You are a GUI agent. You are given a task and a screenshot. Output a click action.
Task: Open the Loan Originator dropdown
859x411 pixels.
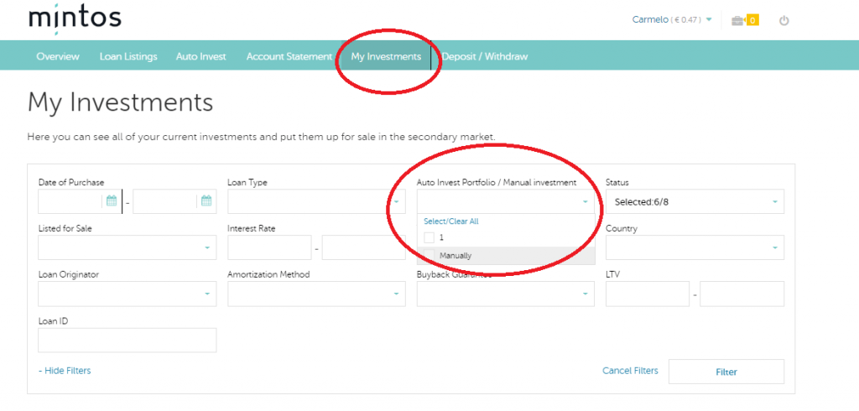(x=128, y=294)
